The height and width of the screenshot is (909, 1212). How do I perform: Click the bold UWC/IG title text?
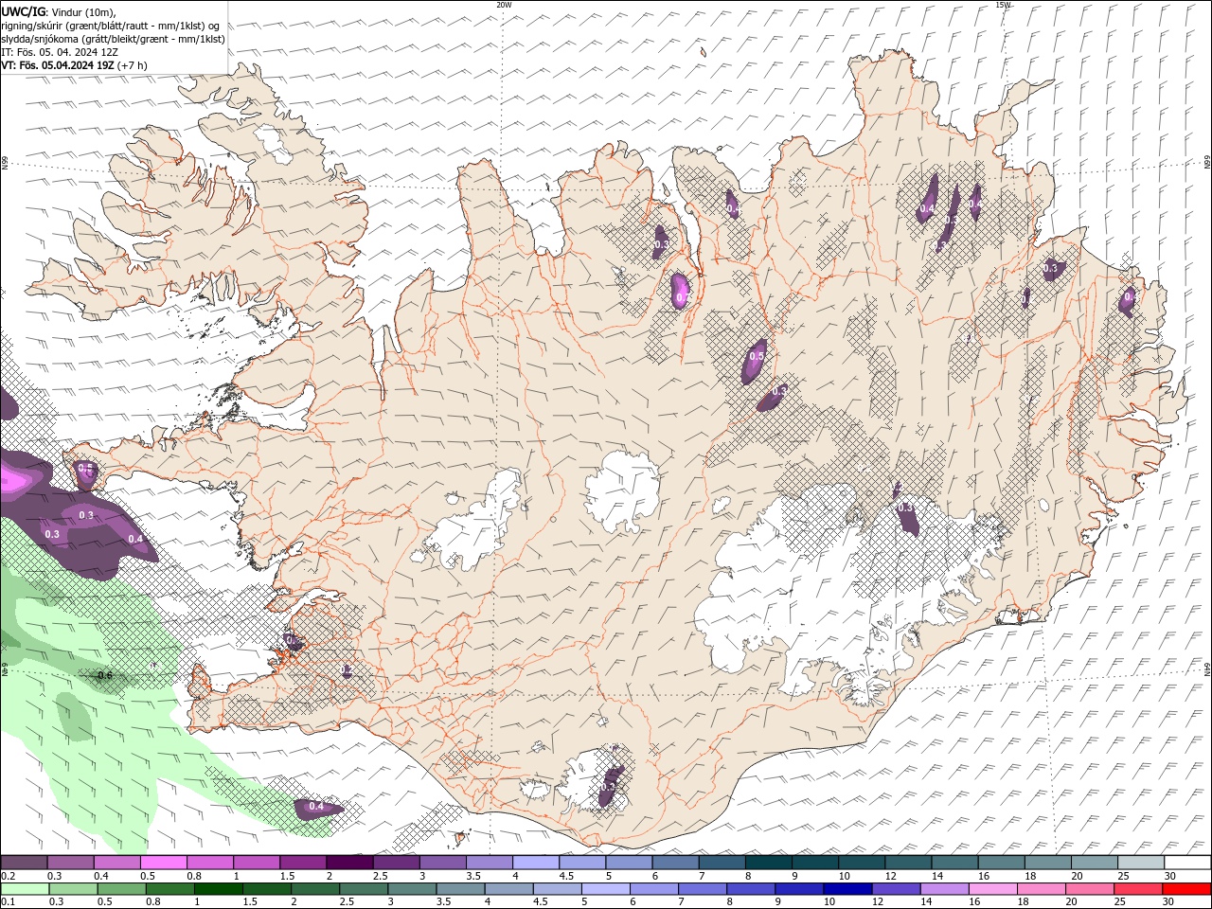tap(24, 11)
